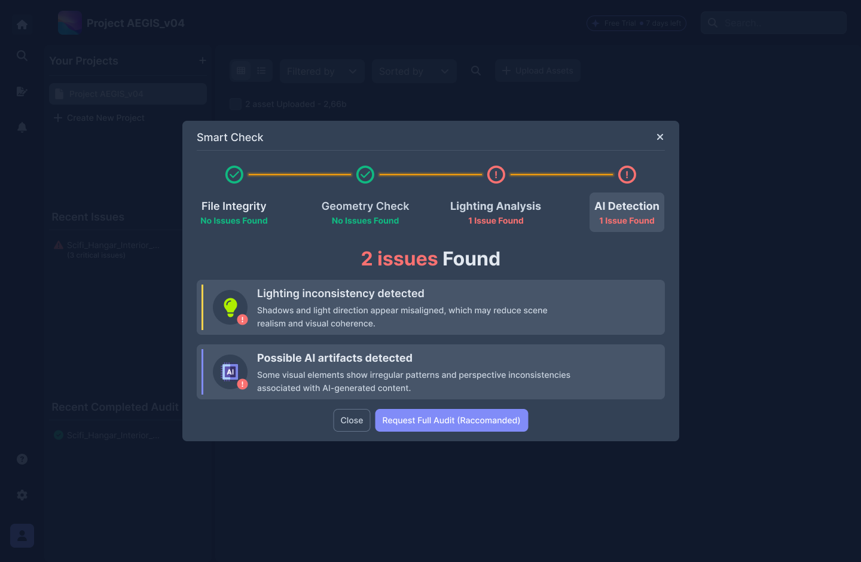Screen dimensions: 861x562
Task: Open the help question mark icon
Action: tap(22, 459)
